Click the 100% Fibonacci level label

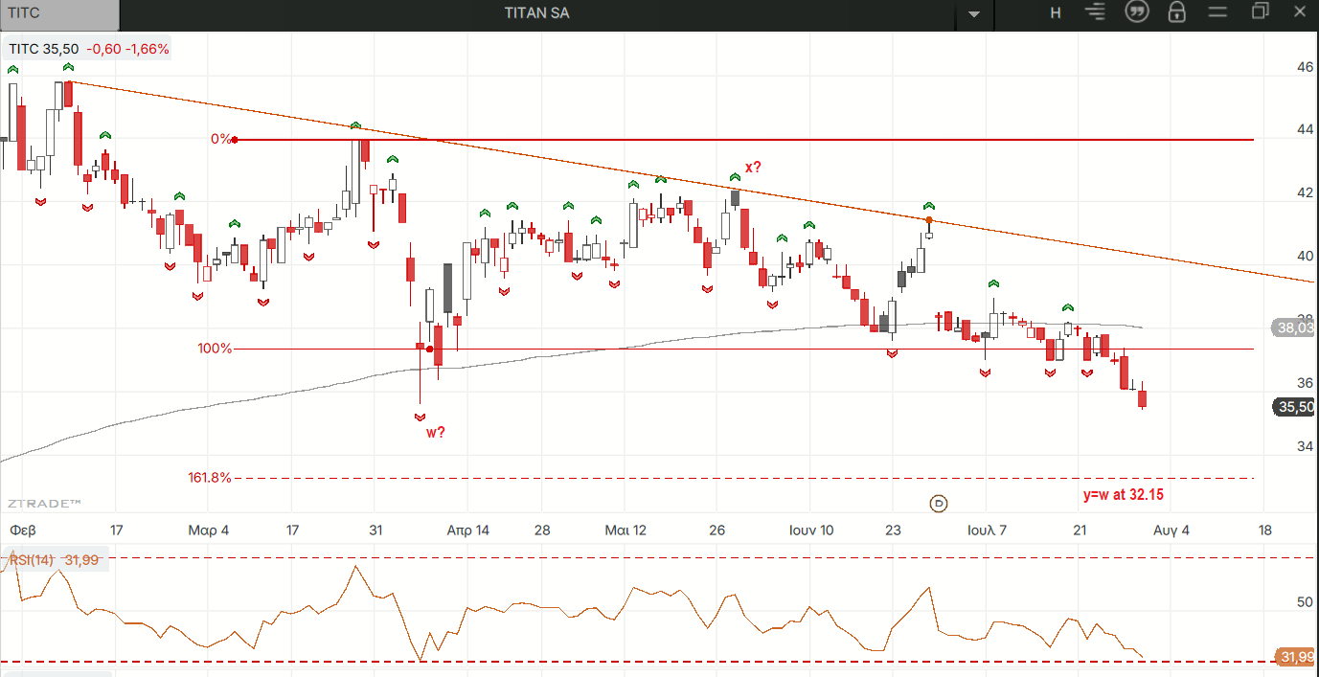coord(215,349)
